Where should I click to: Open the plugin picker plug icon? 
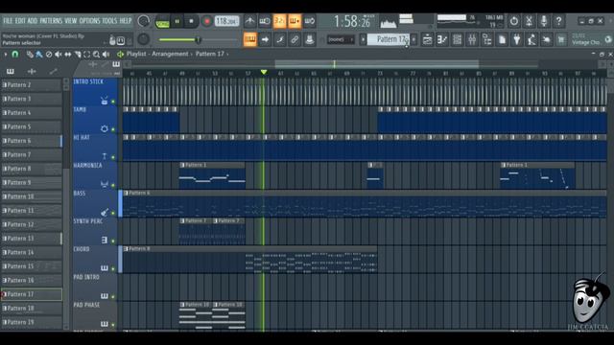pos(517,39)
